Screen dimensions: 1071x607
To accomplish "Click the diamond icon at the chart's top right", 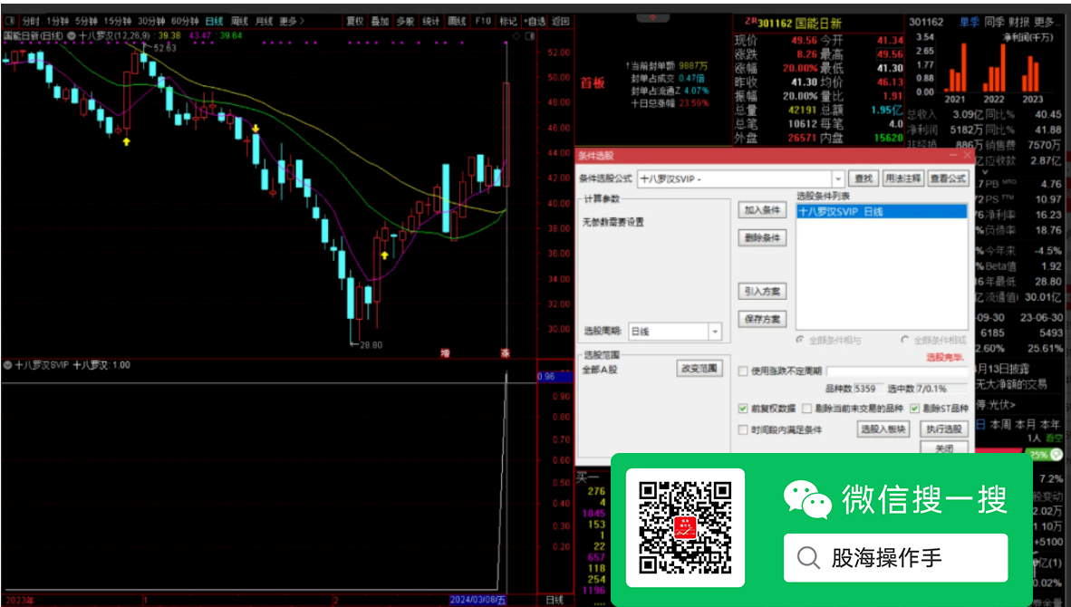I will 516,35.
